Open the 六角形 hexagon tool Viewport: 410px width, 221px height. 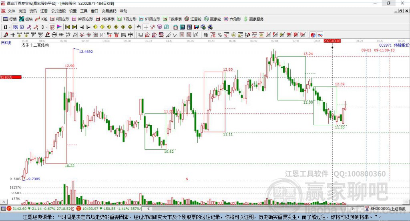click(232, 19)
